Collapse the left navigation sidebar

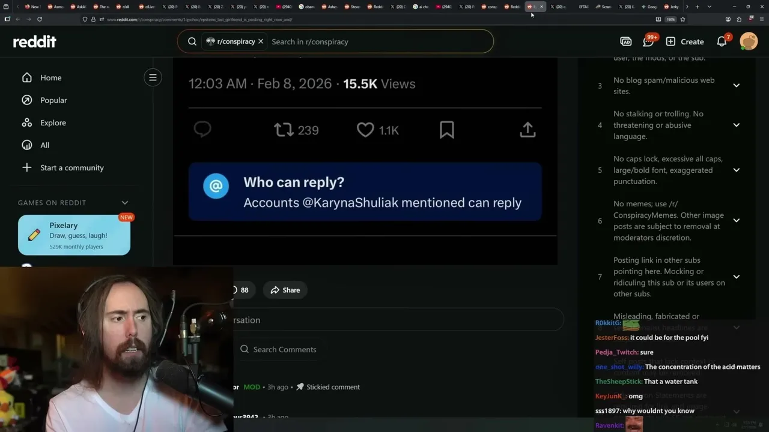click(x=153, y=77)
